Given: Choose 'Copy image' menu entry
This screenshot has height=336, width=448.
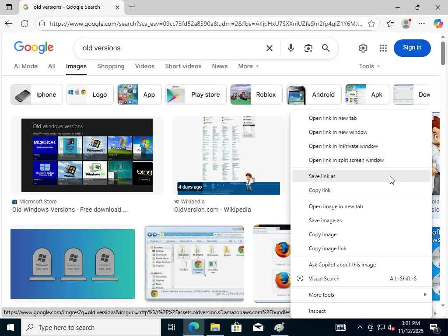Looking at the screenshot, I should click(x=361, y=234).
